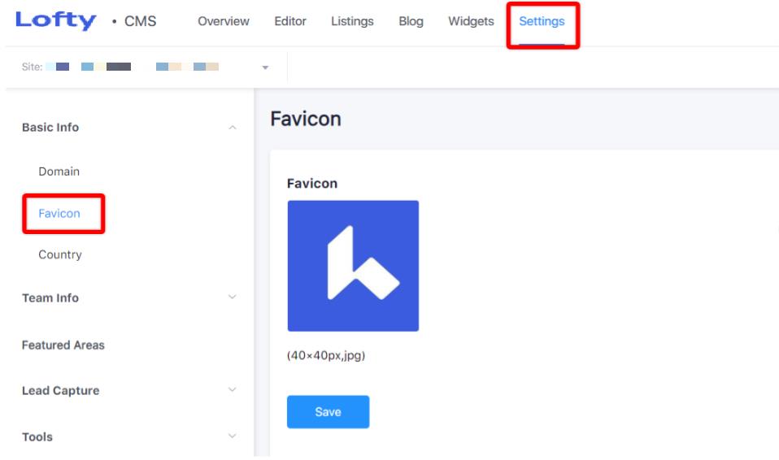Open the Settings tab
This screenshot has width=779, height=460.
(542, 21)
